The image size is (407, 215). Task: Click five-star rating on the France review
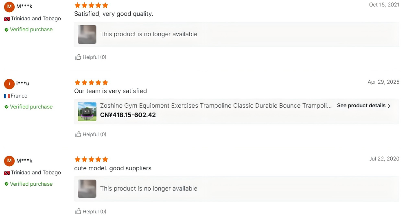click(x=91, y=83)
